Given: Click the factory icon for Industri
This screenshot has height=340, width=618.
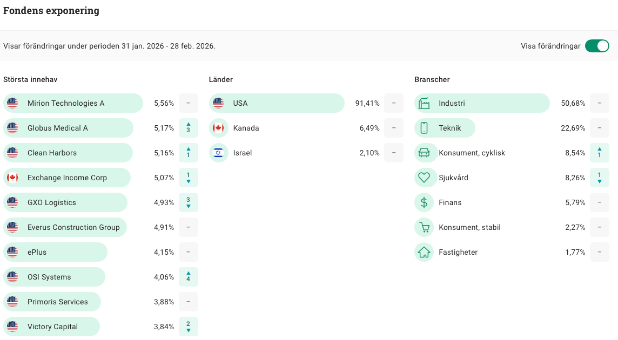Looking at the screenshot, I should pyautogui.click(x=424, y=103).
